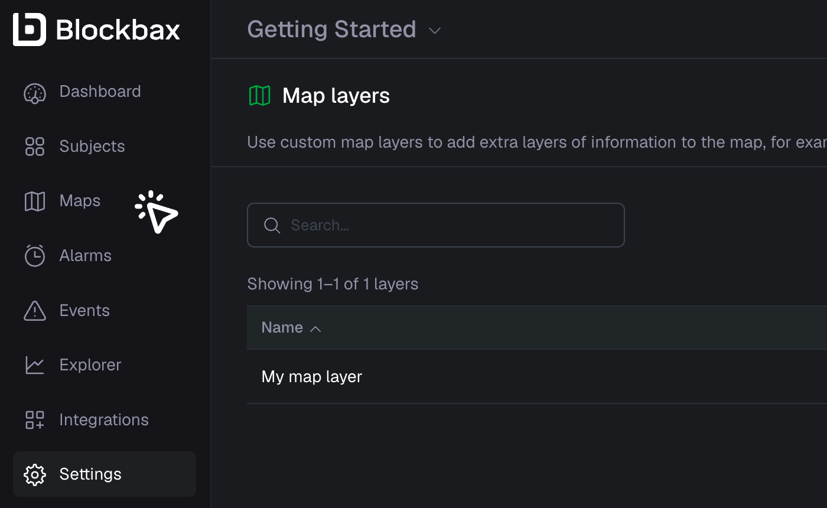Toggle sort arrow beside Name column
This screenshot has height=508, width=827.
[315, 328]
